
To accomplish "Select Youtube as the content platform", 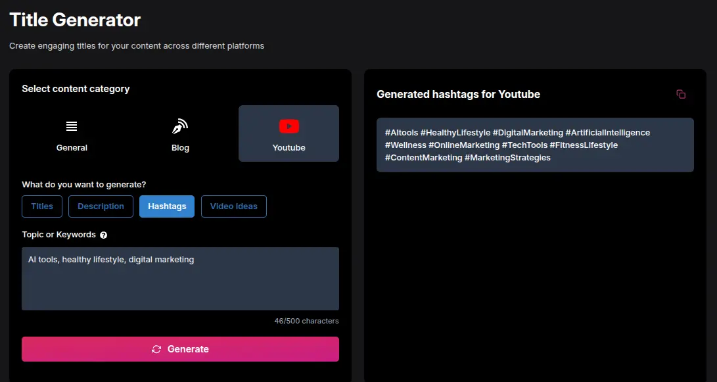I will click(x=289, y=133).
